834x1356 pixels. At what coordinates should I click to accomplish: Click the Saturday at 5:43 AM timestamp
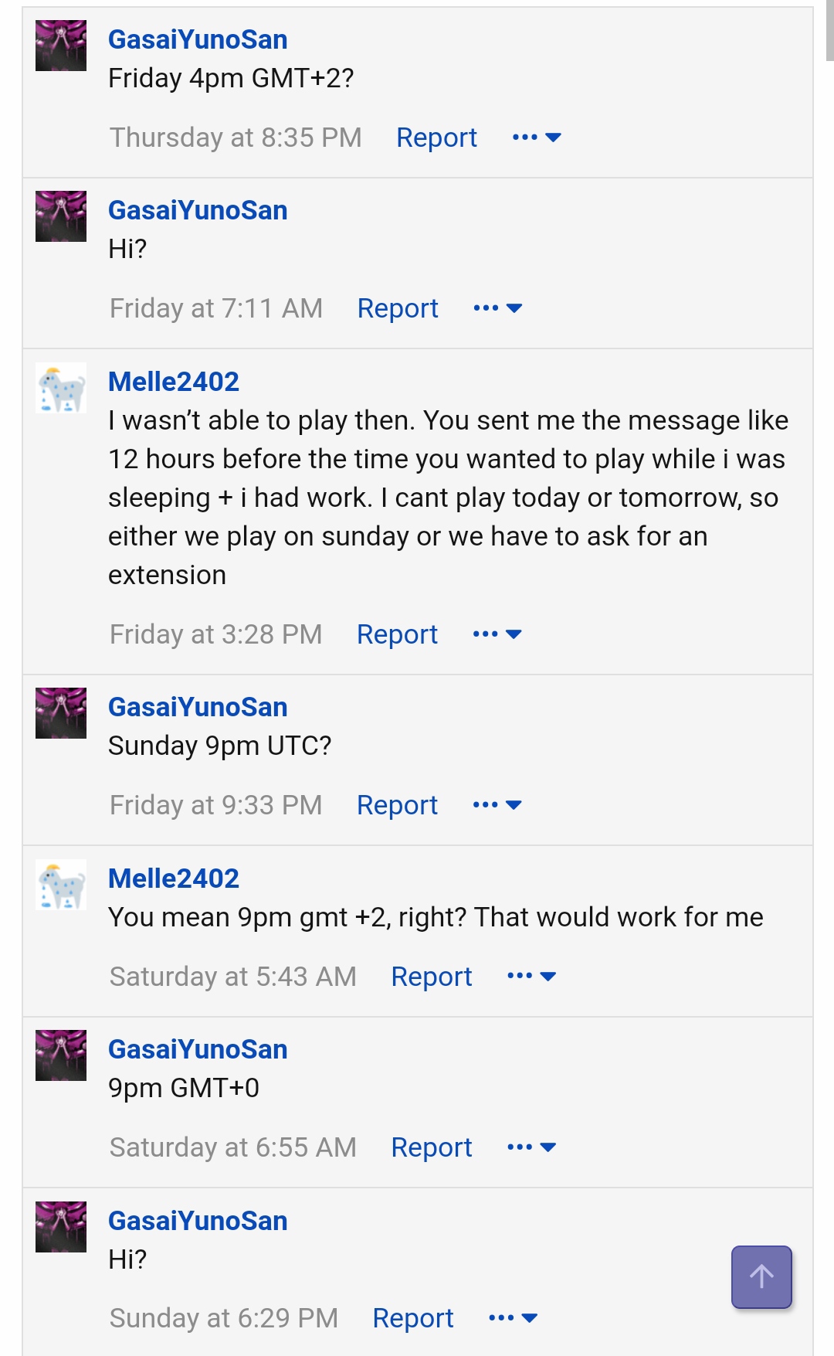tap(232, 977)
